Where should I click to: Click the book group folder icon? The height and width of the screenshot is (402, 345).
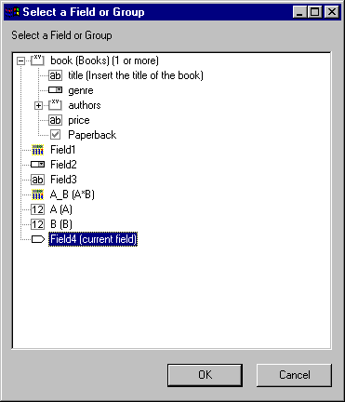coord(37,60)
